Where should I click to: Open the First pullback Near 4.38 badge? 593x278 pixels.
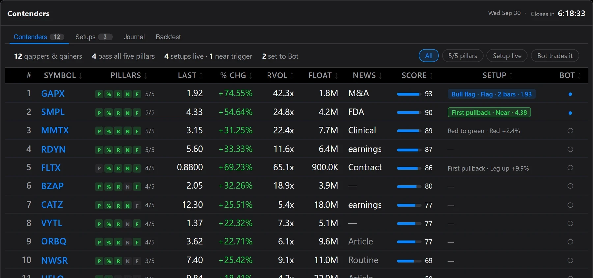(x=489, y=113)
